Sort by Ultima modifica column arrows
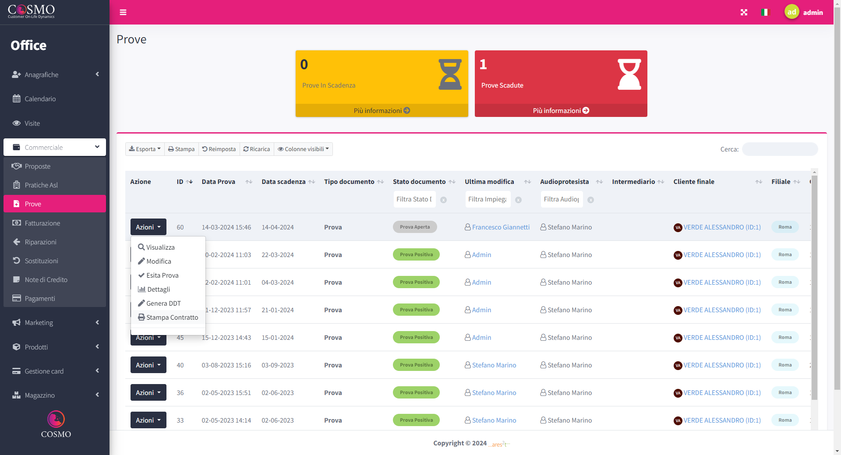 tap(527, 182)
